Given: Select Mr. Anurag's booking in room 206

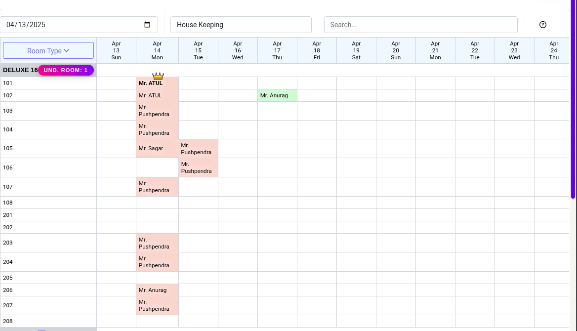Looking at the screenshot, I should click(157, 290).
